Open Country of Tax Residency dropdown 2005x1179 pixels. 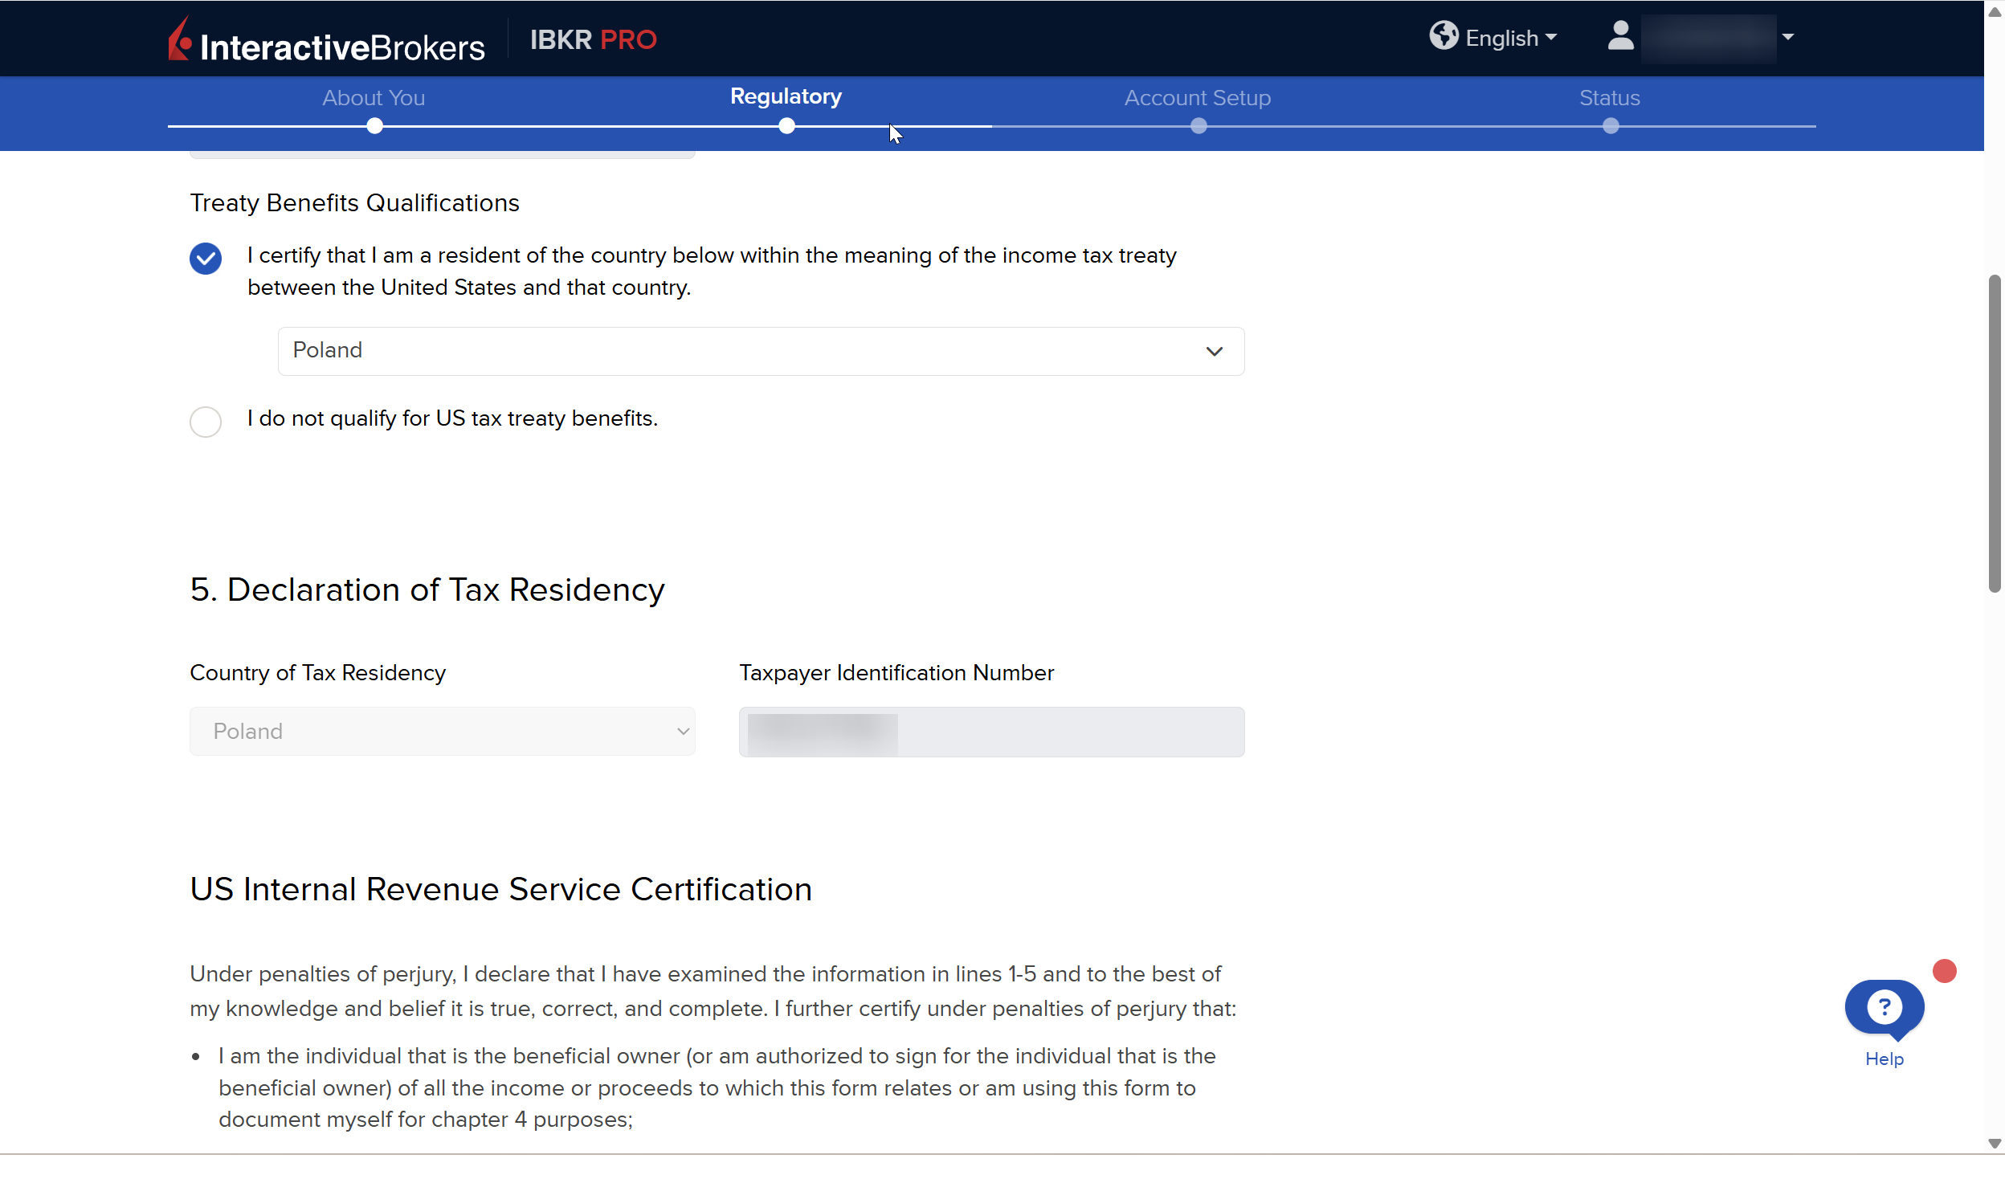pyautogui.click(x=442, y=732)
